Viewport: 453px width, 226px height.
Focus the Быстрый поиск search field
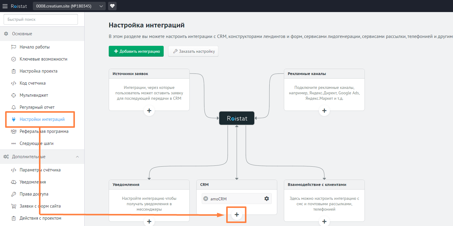(41, 20)
